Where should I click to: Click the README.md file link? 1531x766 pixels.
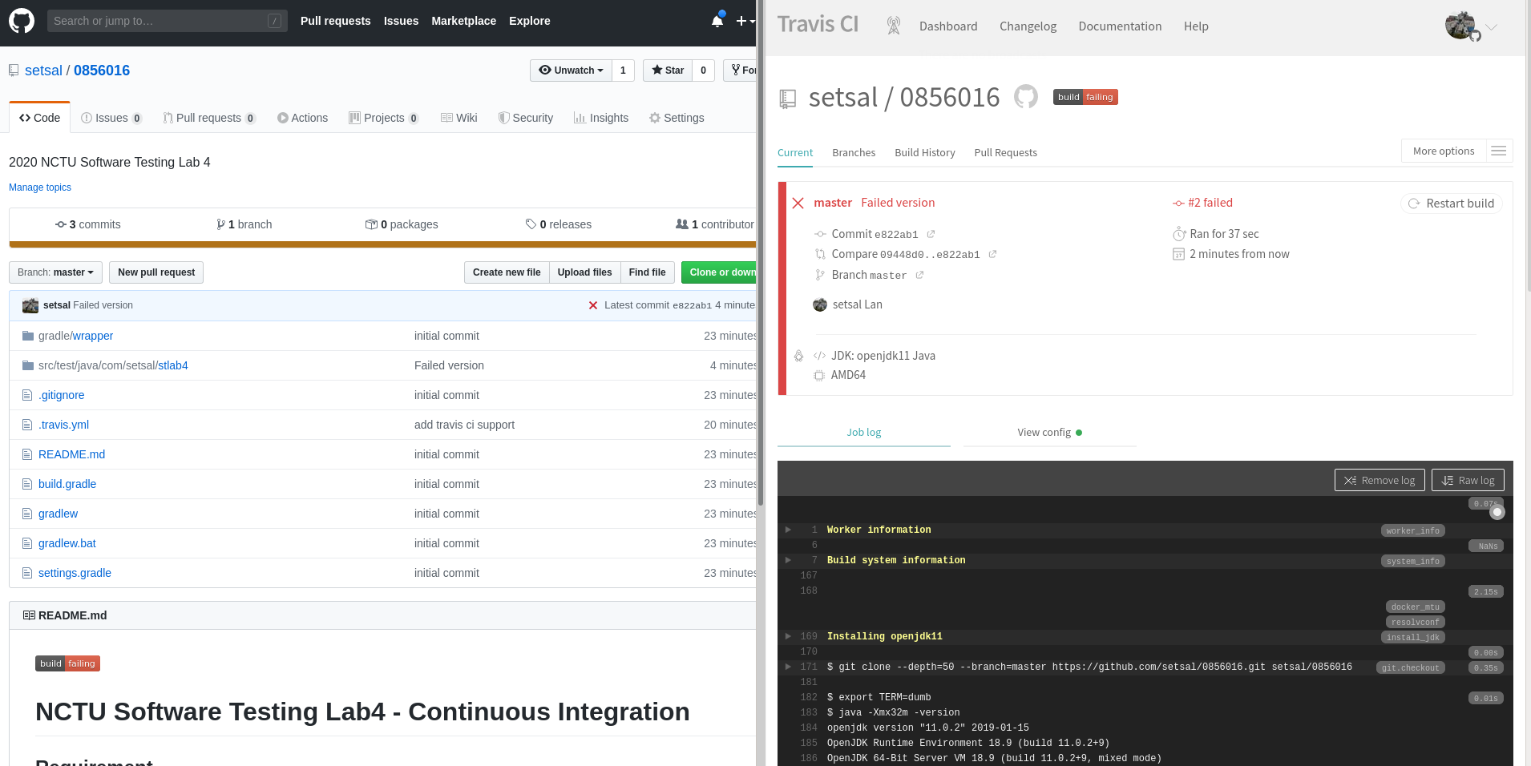(x=71, y=454)
